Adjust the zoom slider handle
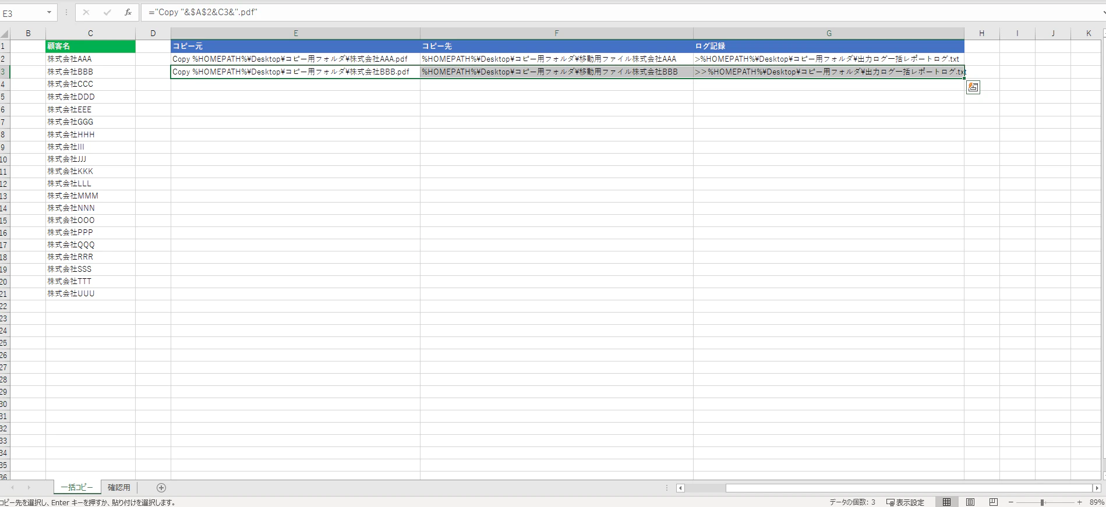The width and height of the screenshot is (1106, 507). (1042, 502)
